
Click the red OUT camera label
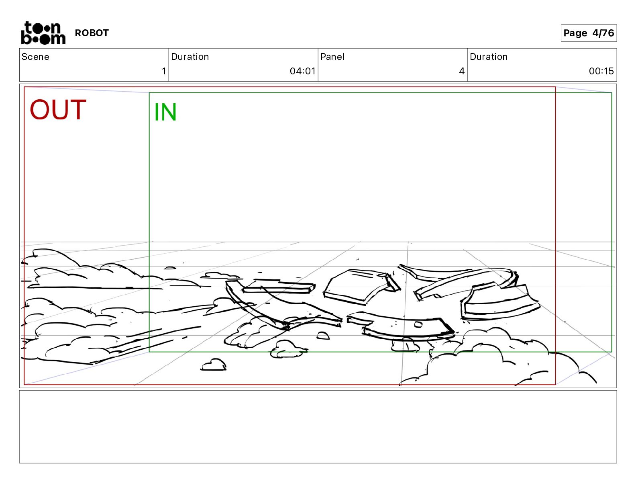(58, 110)
